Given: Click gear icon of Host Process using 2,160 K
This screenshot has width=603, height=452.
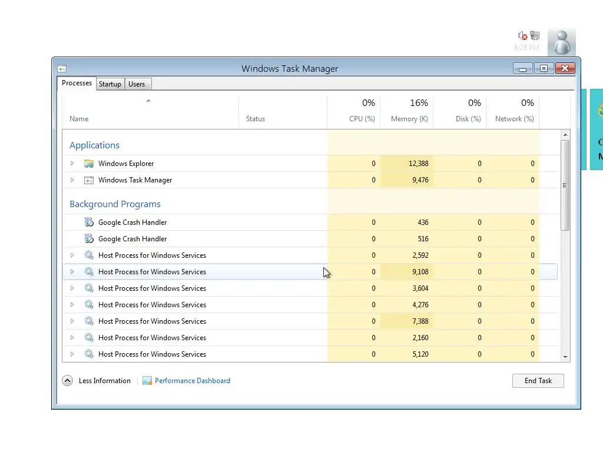Looking at the screenshot, I should [x=89, y=338].
